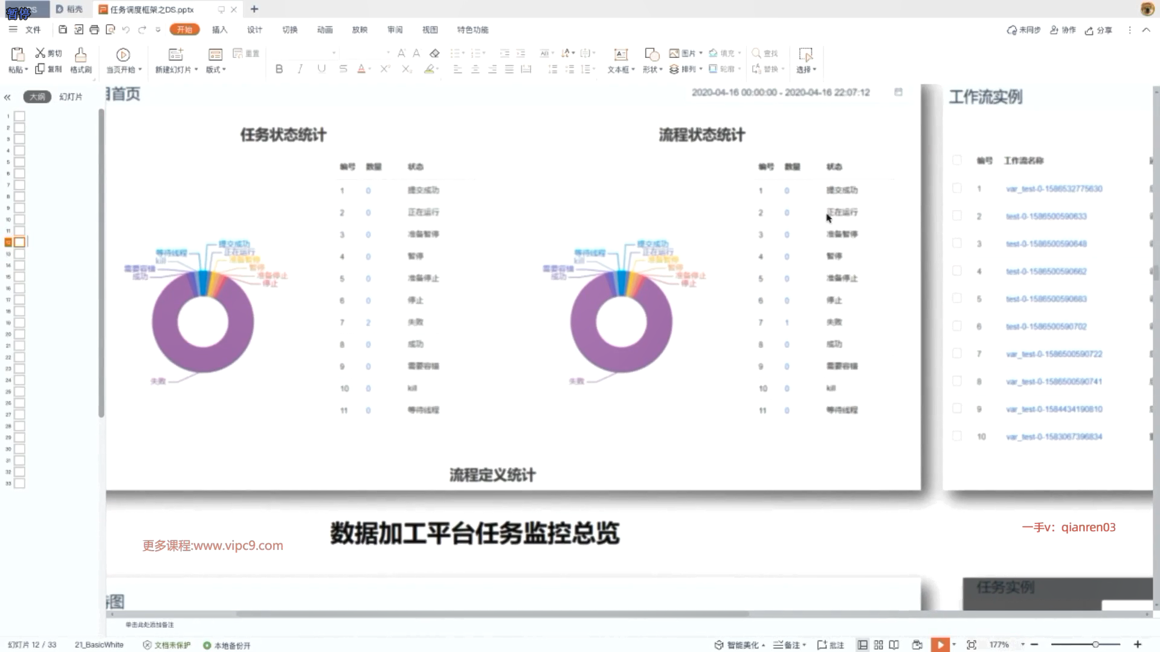1160x652 pixels.
Task: Toggle the header select-all checkbox in workflow table
Action: [957, 160]
